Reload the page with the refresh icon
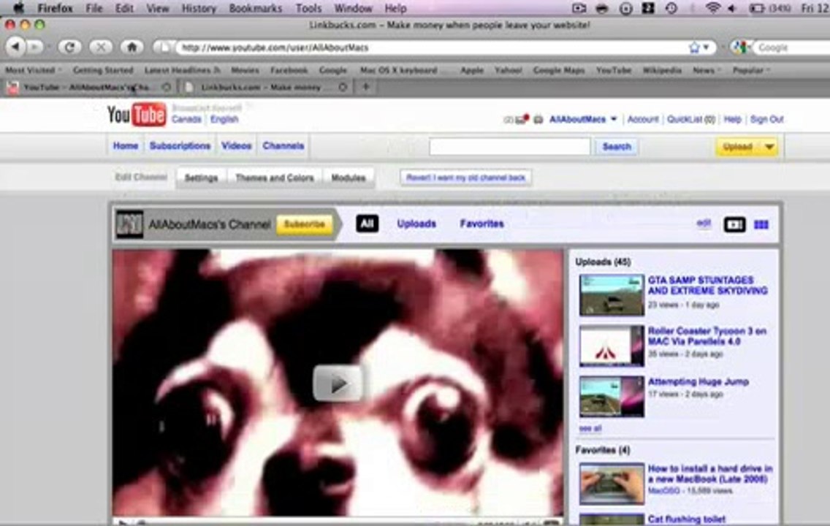 (69, 47)
